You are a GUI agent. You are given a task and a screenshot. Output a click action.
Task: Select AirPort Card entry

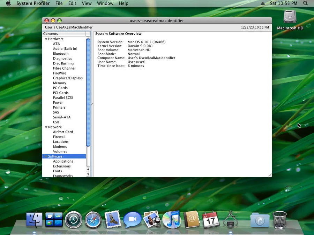pos(63,132)
